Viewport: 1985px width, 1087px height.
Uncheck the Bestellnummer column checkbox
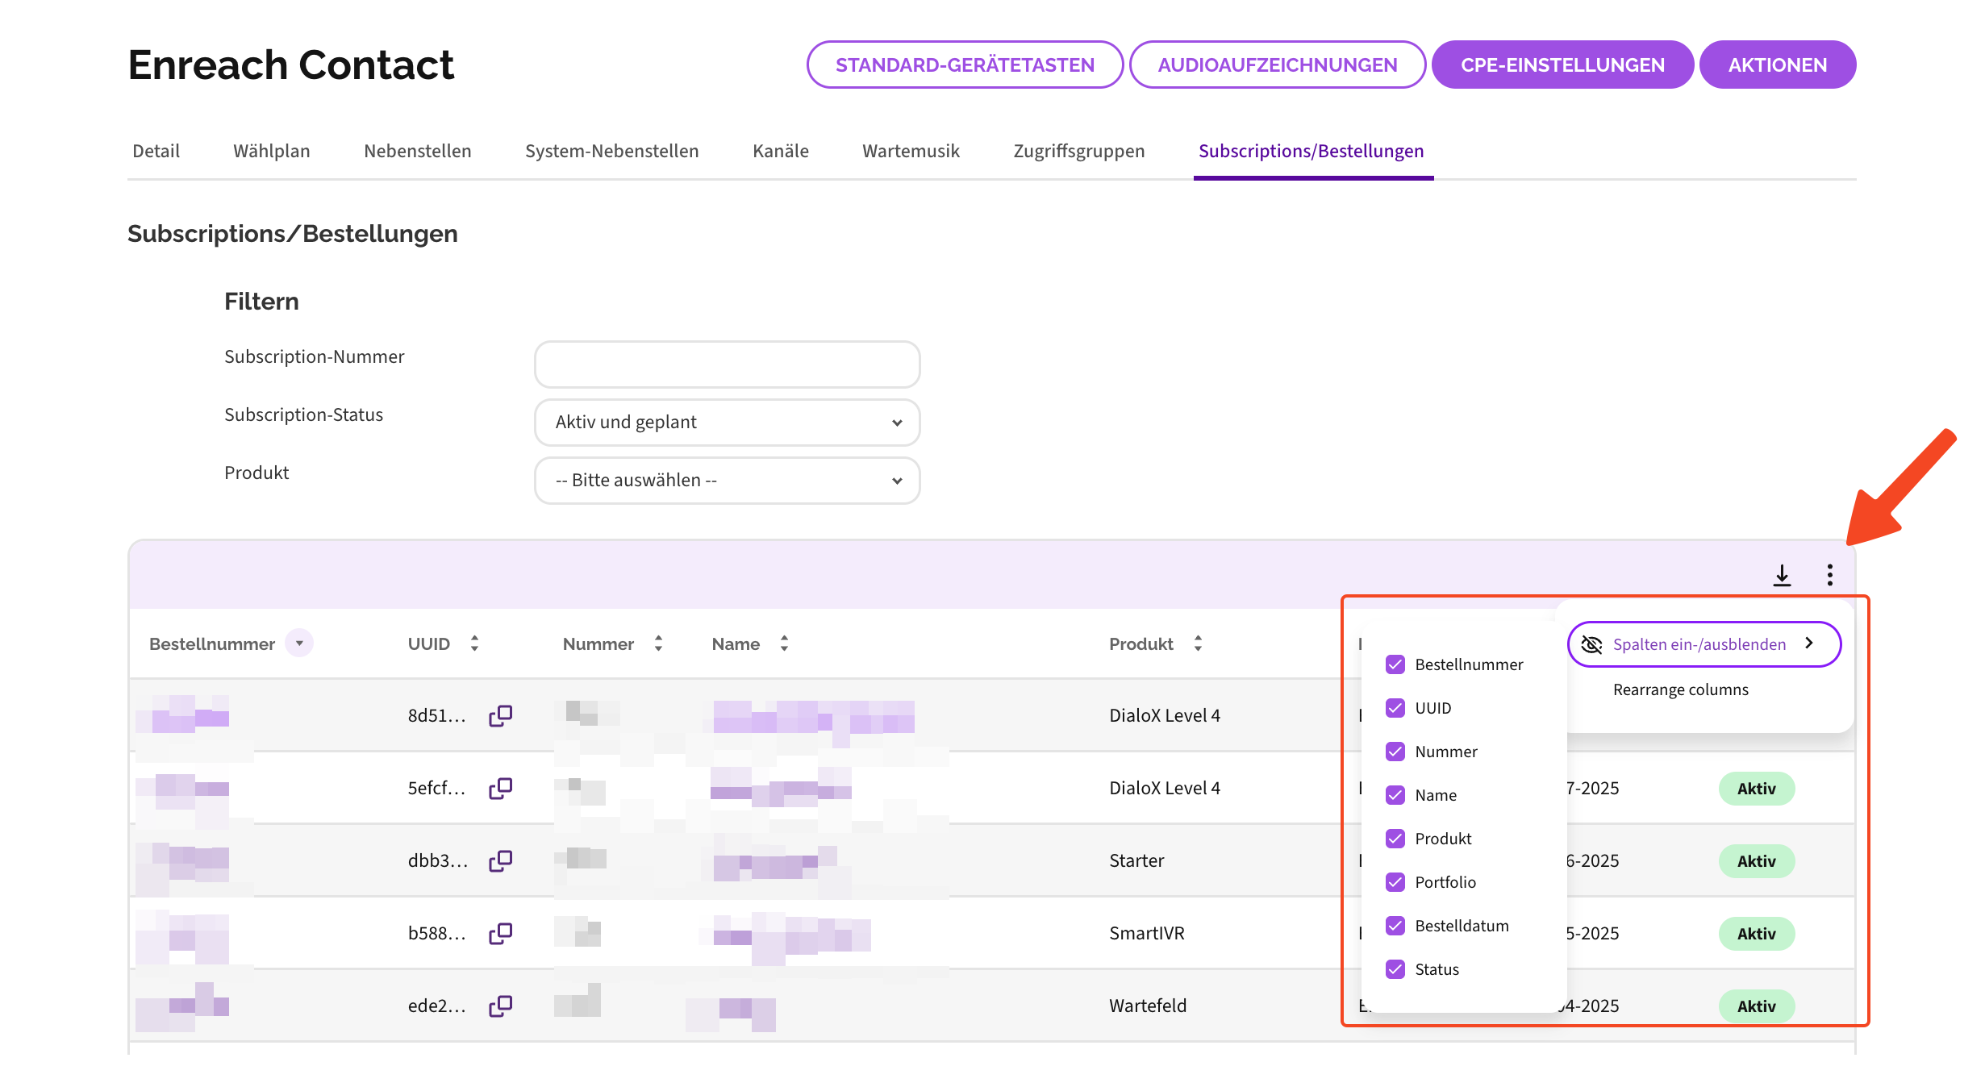coord(1395,664)
